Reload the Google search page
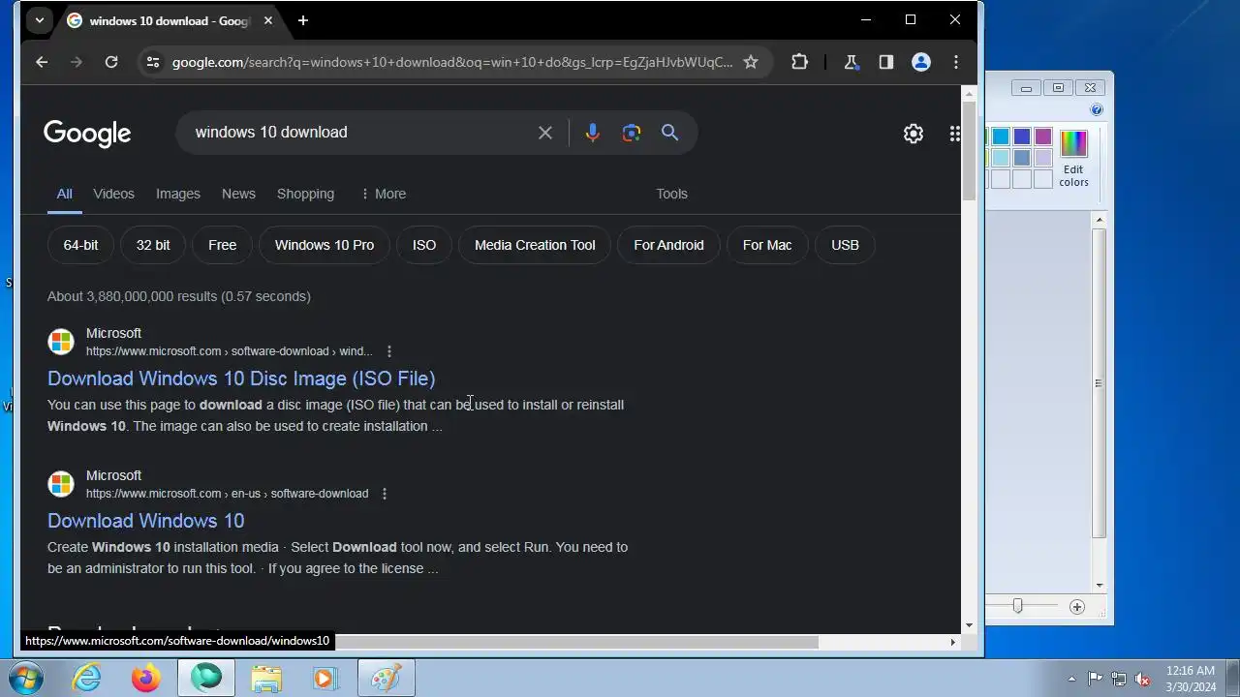The height and width of the screenshot is (697, 1240). click(111, 62)
